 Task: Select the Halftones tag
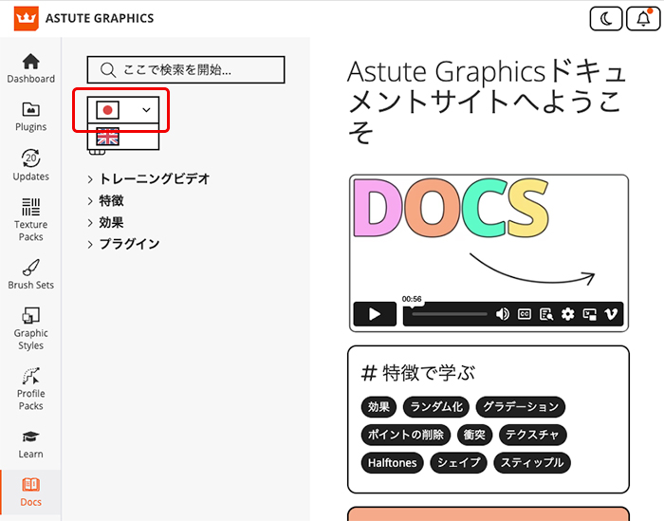[392, 463]
